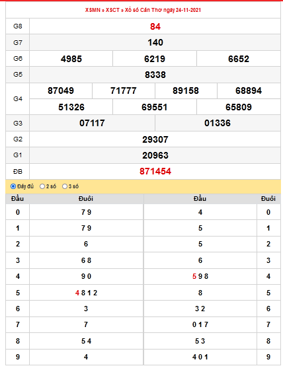Click the G1 result 20963
This screenshot has height=370, width=283.
[155, 155]
